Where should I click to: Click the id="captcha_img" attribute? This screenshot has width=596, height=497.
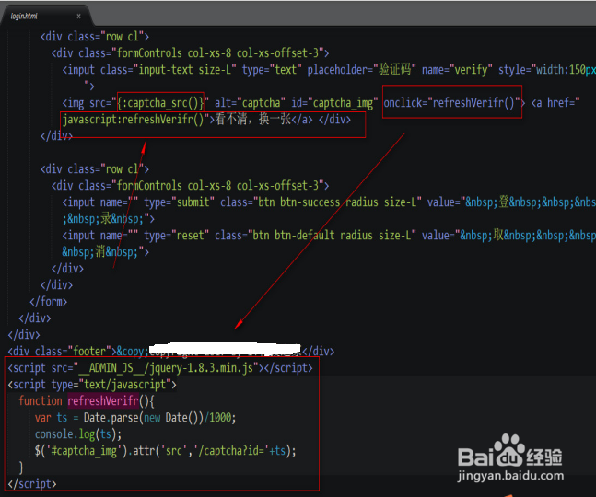334,103
